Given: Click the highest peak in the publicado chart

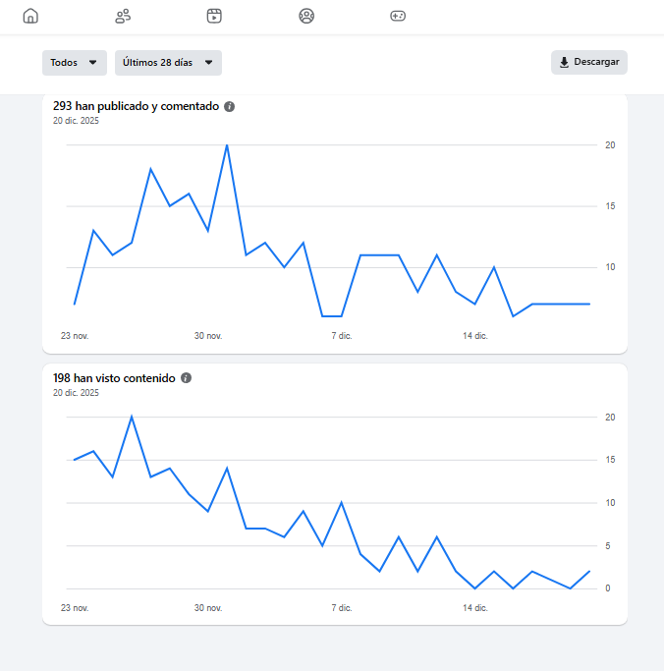Looking at the screenshot, I should coord(227,145).
